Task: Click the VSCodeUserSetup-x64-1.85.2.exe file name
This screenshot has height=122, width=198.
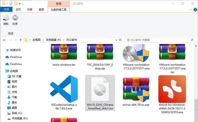Action: pos(64,106)
